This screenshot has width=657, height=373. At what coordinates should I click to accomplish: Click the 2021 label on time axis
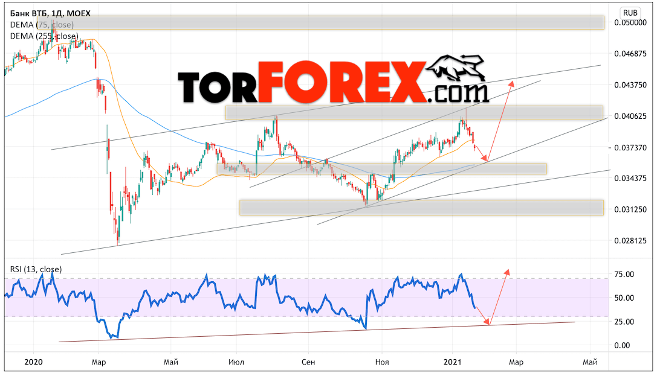point(452,362)
